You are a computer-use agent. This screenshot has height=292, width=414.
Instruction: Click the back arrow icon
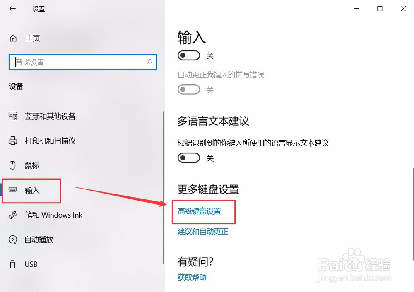pyautogui.click(x=12, y=9)
